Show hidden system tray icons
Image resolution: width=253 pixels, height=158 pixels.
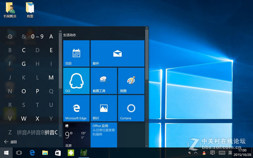pos(196,153)
